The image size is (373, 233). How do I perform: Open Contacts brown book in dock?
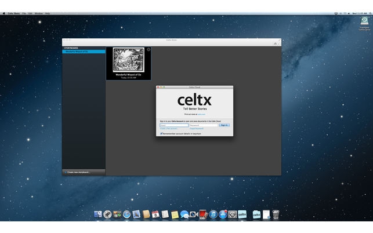click(x=146, y=214)
